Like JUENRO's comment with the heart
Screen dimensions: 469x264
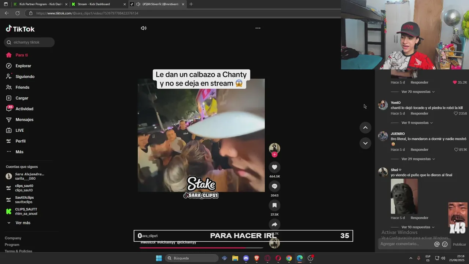(456, 150)
